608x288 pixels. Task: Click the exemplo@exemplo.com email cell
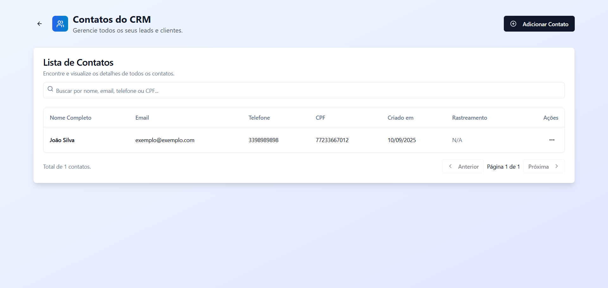coord(165,140)
